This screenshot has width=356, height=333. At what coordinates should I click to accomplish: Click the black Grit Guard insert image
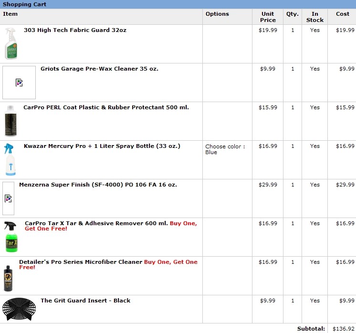coord(19,309)
